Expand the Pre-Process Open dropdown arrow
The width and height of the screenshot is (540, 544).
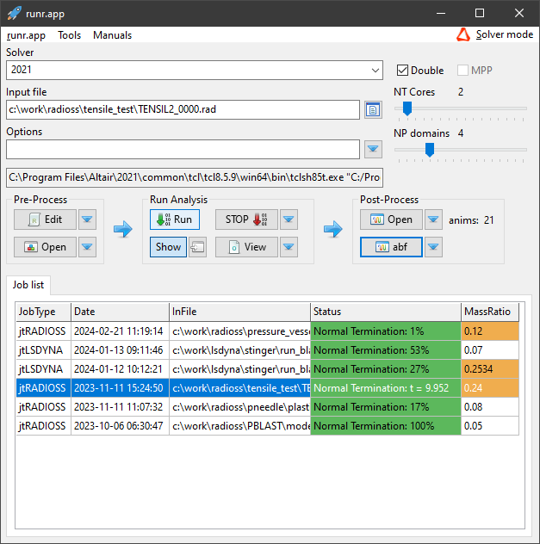pos(87,247)
